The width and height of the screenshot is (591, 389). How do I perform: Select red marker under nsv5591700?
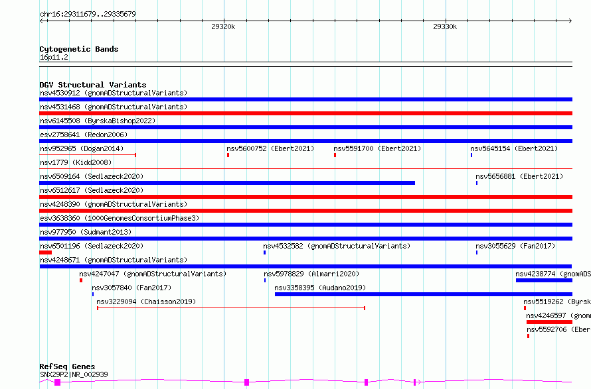pyautogui.click(x=335, y=155)
